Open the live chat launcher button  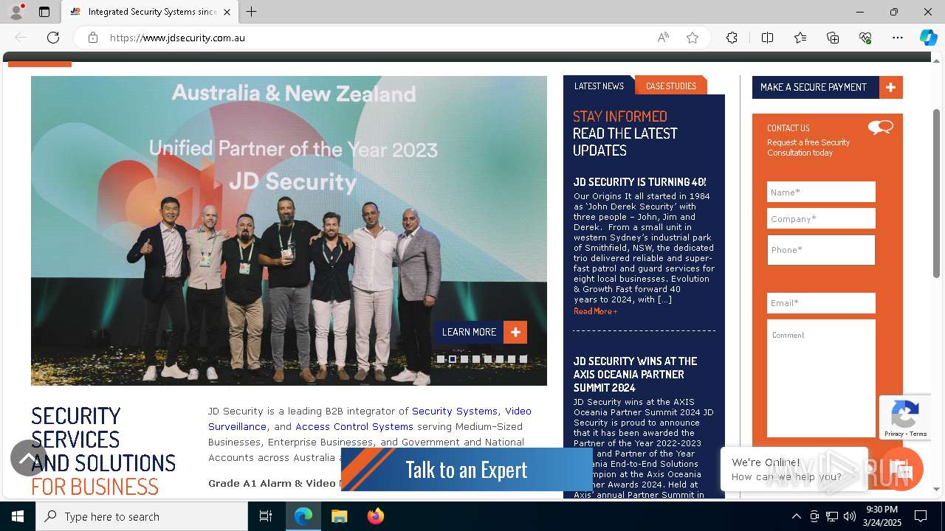point(901,469)
